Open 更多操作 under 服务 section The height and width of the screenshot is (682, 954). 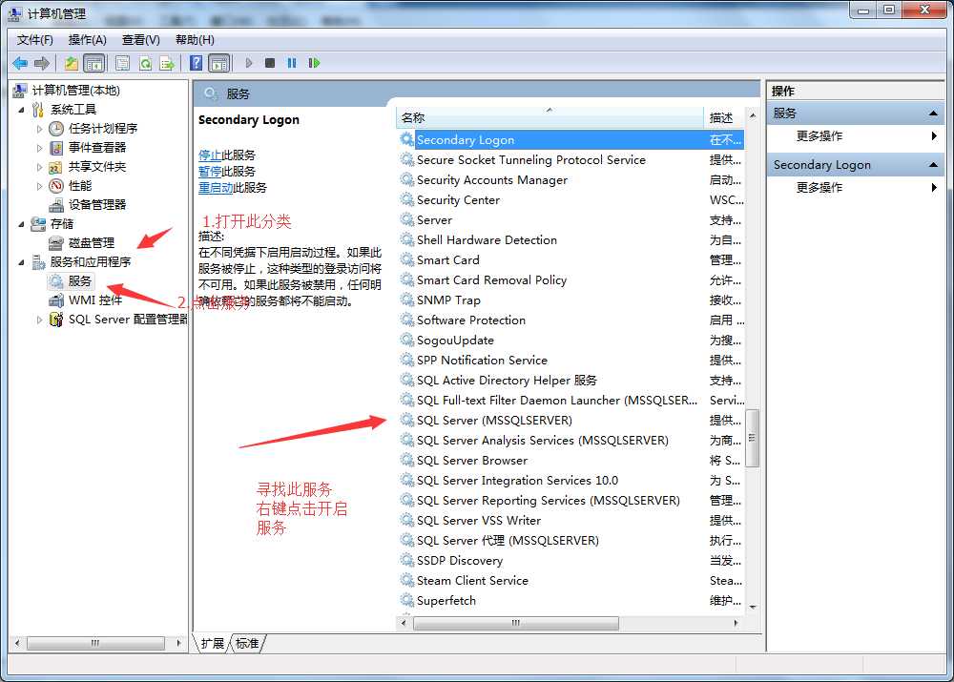coord(819,136)
